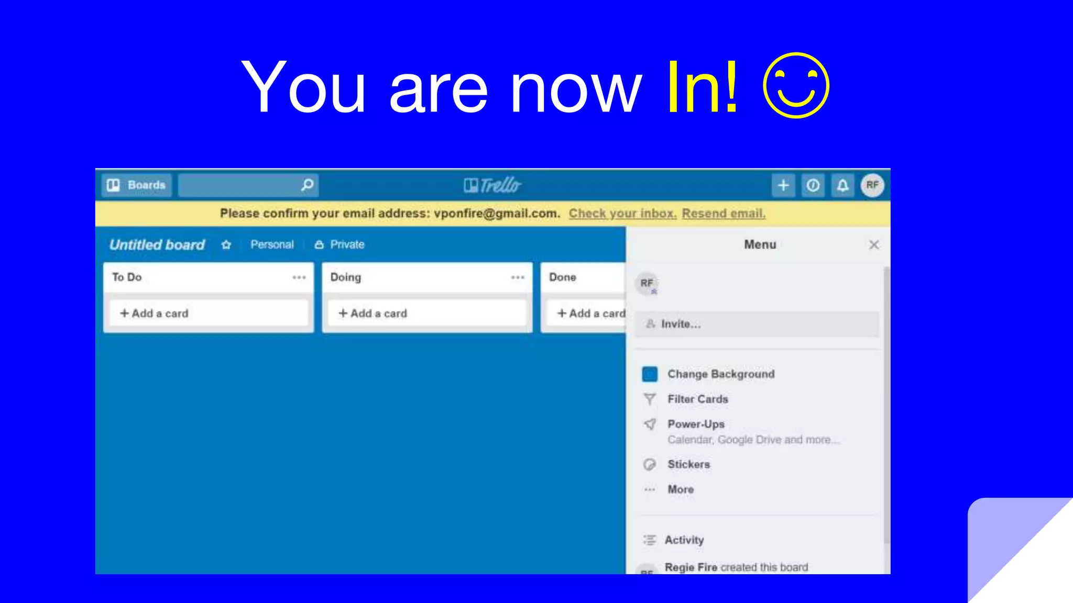The height and width of the screenshot is (603, 1073).
Task: Open the Activity section heading
Action: coord(684,540)
